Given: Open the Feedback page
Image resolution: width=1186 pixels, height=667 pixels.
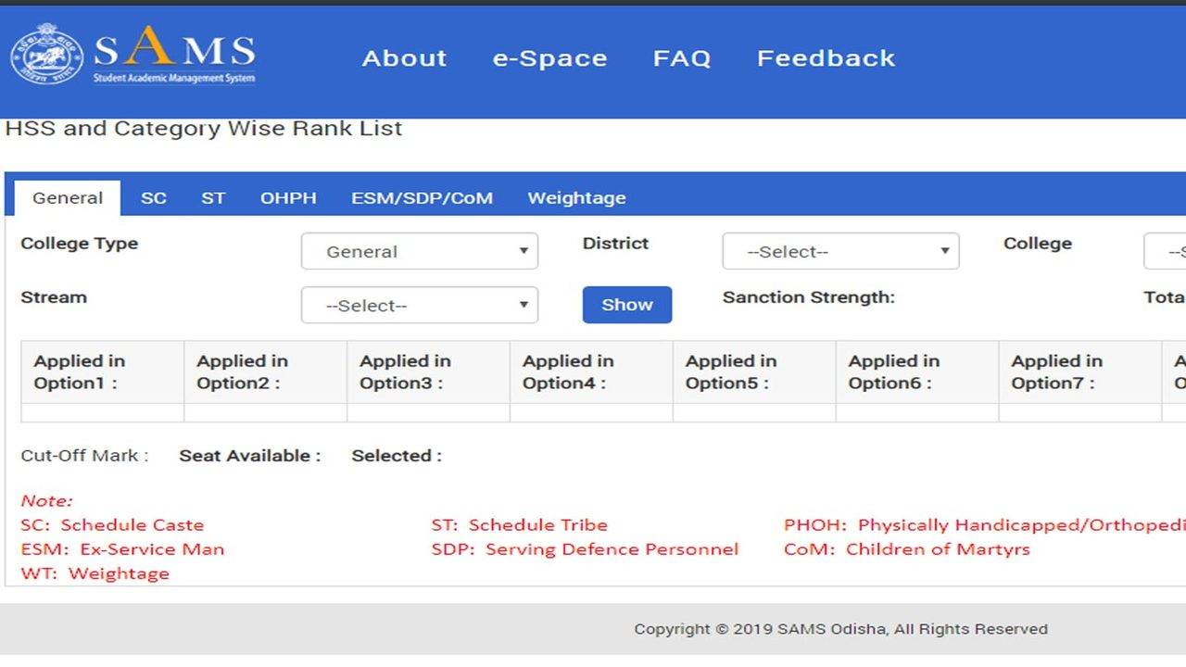Looking at the screenshot, I should click(826, 58).
